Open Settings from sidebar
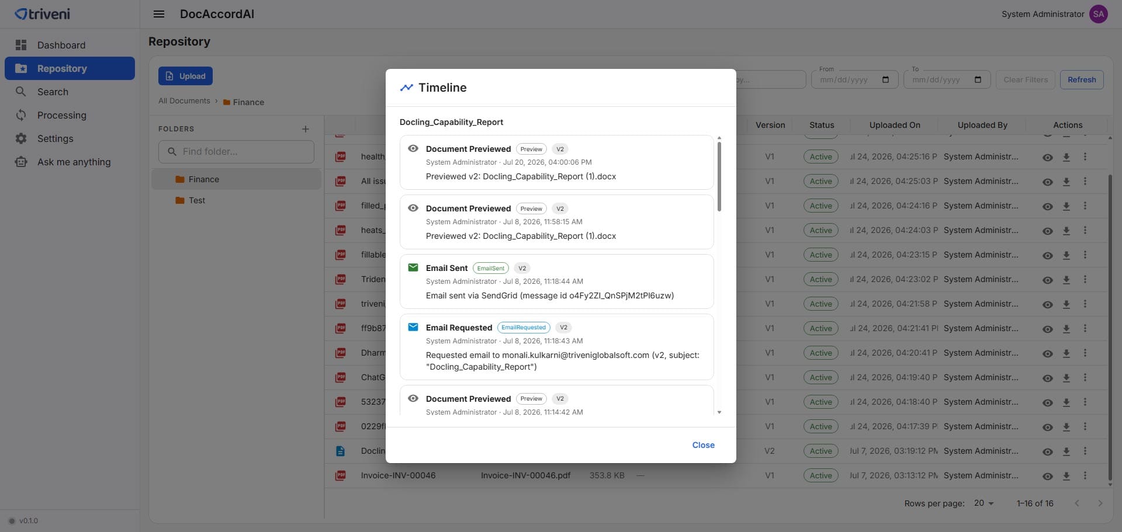 coord(70,138)
